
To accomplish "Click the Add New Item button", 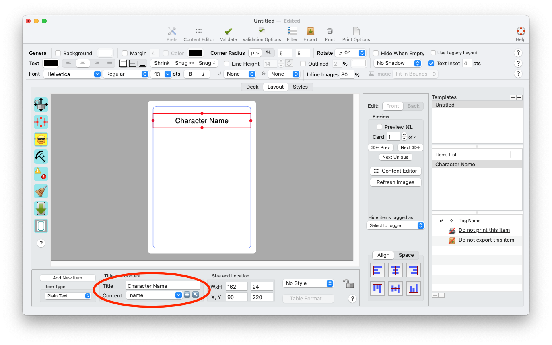I will tap(68, 278).
